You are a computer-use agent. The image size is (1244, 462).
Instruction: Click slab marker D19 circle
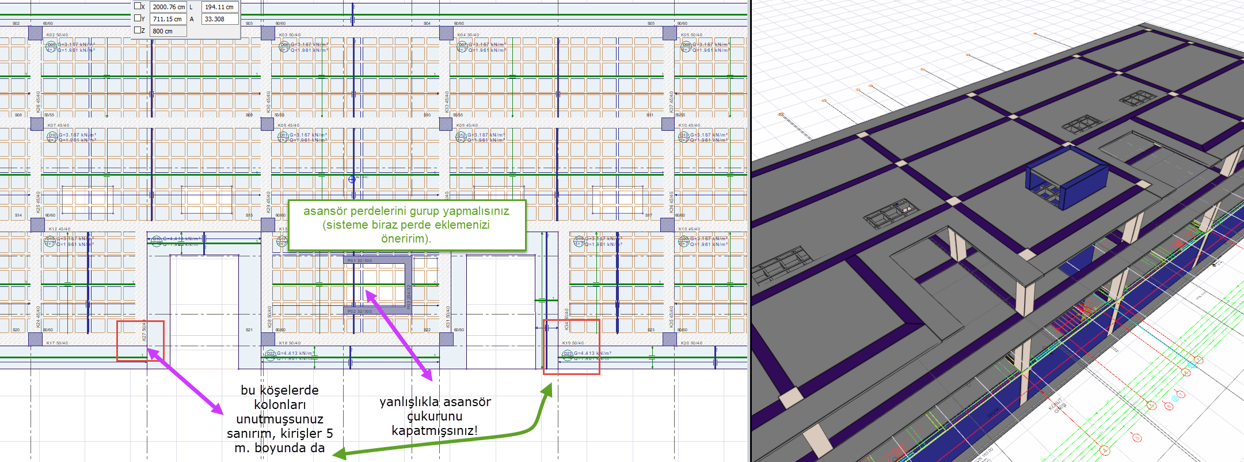pyautogui.click(x=579, y=241)
